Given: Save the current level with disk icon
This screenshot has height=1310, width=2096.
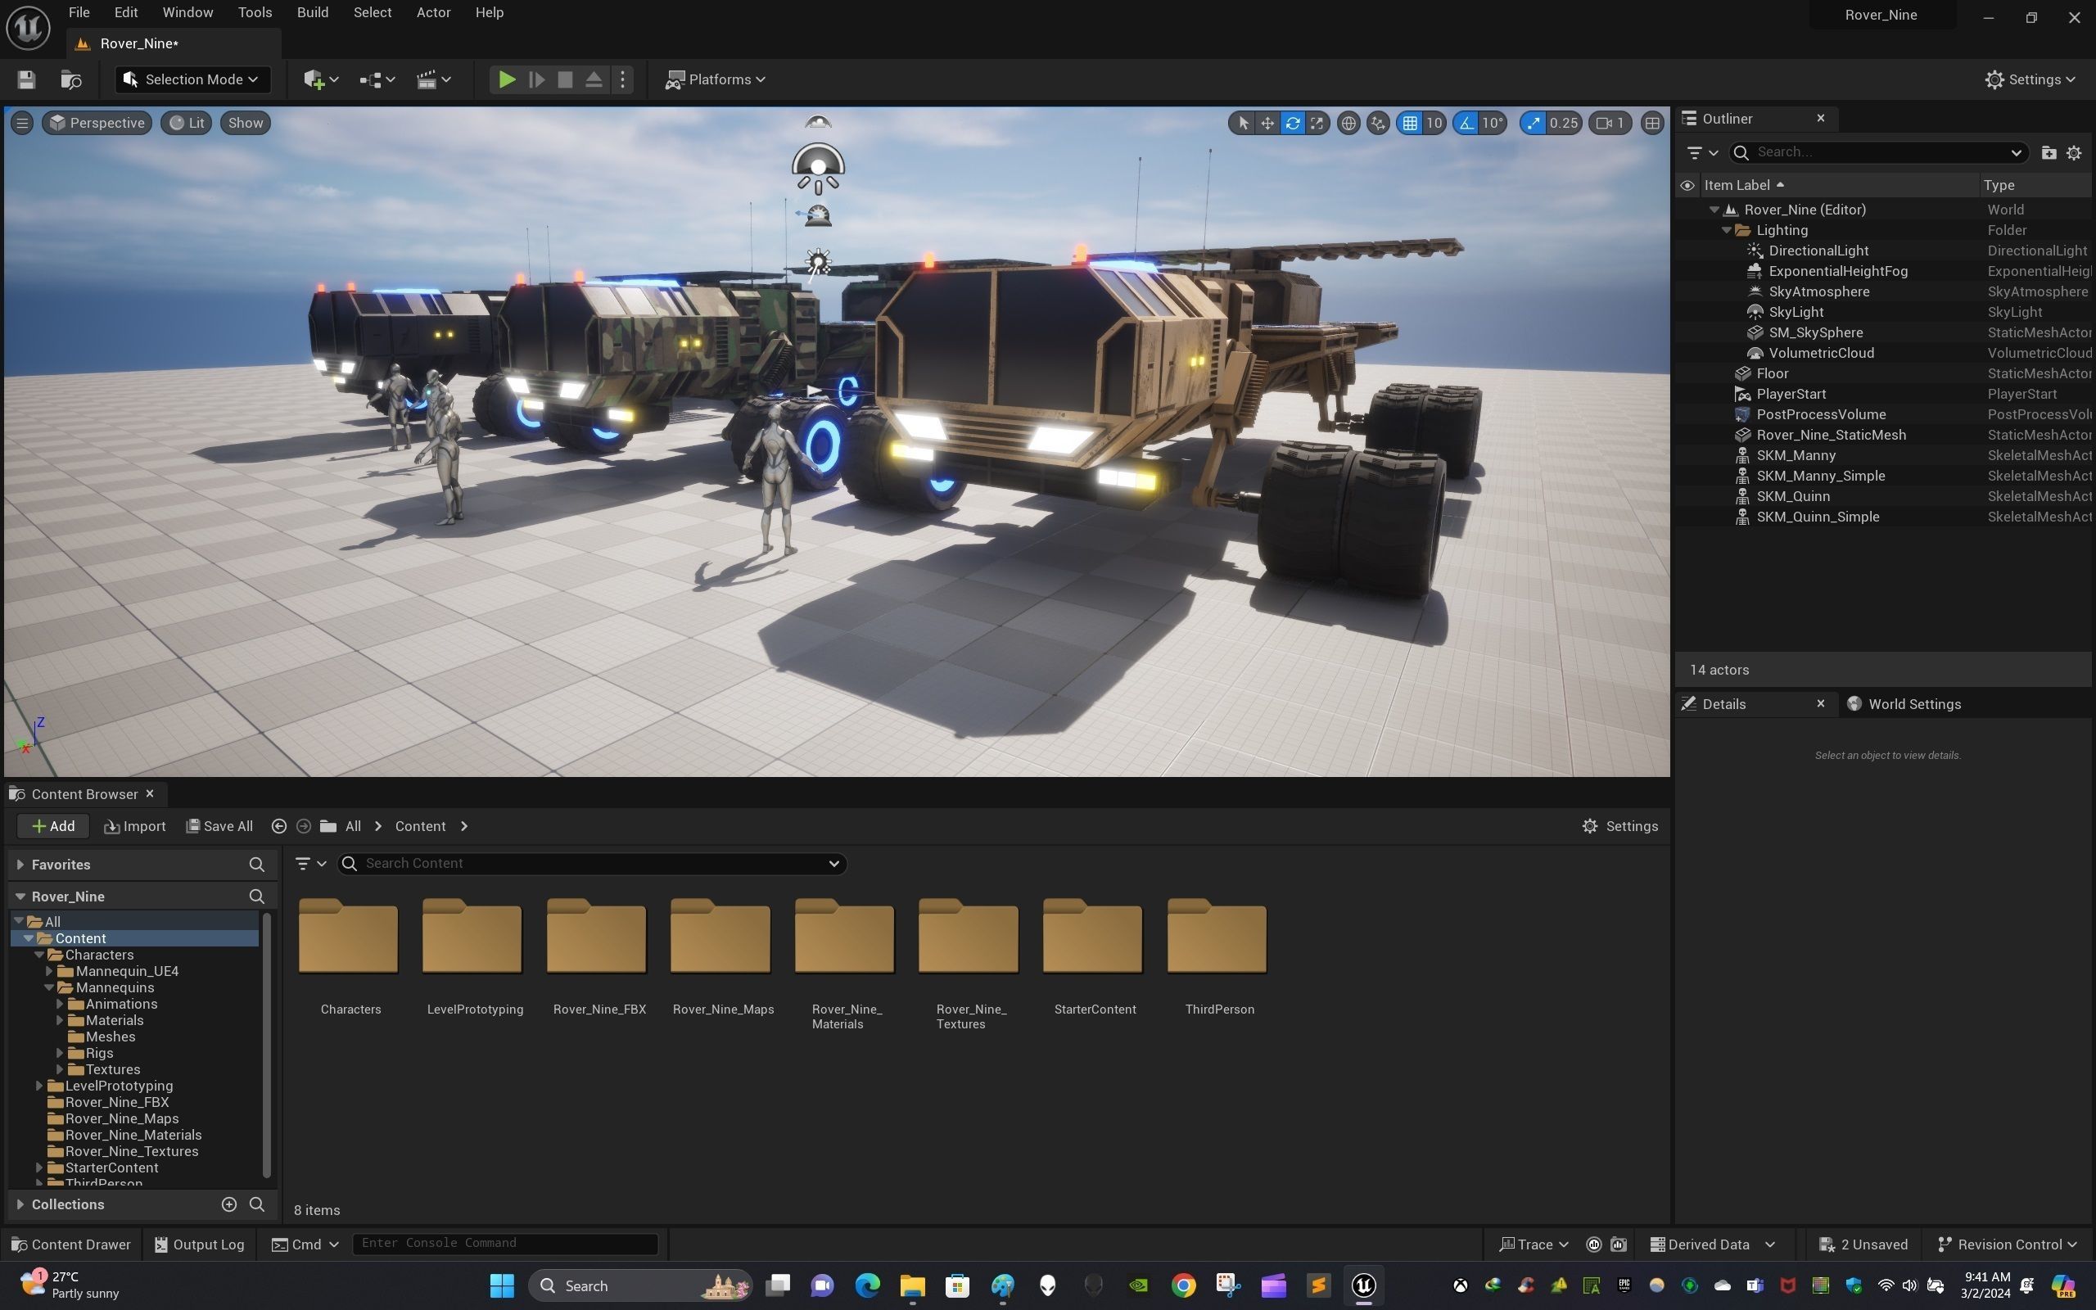Looking at the screenshot, I should pos(26,79).
